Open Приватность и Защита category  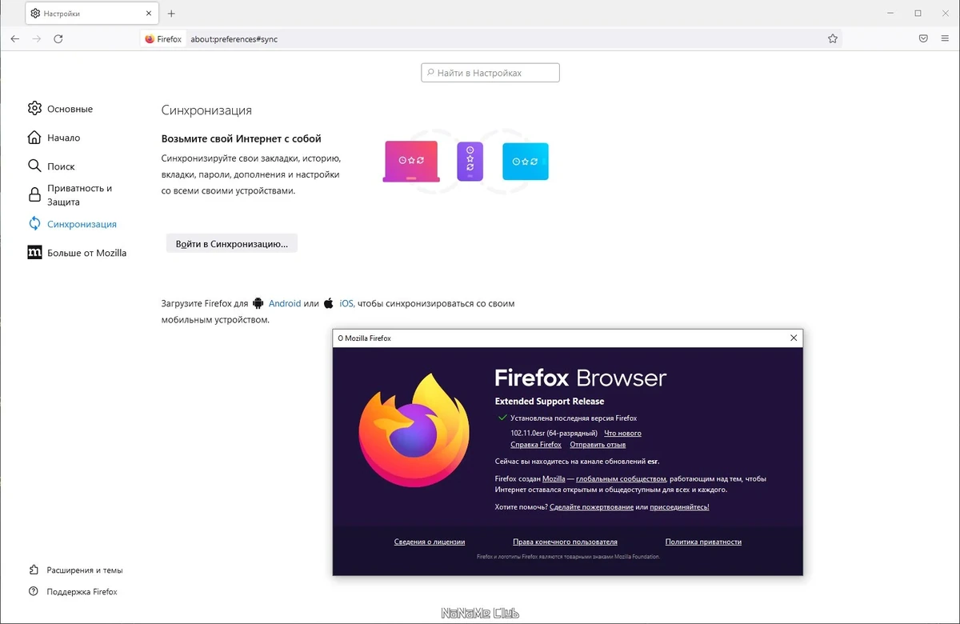click(79, 195)
